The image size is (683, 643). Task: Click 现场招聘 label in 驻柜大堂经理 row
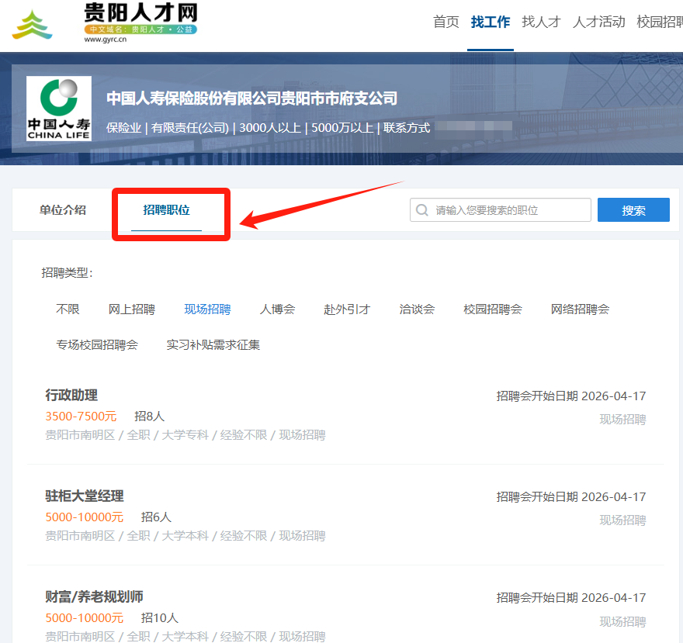(x=622, y=520)
